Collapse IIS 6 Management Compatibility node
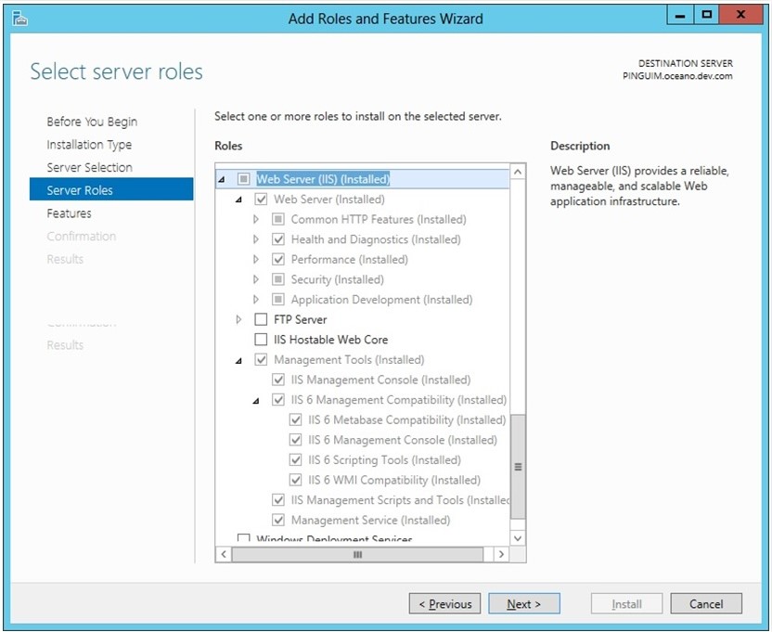The image size is (772, 632). (x=256, y=401)
